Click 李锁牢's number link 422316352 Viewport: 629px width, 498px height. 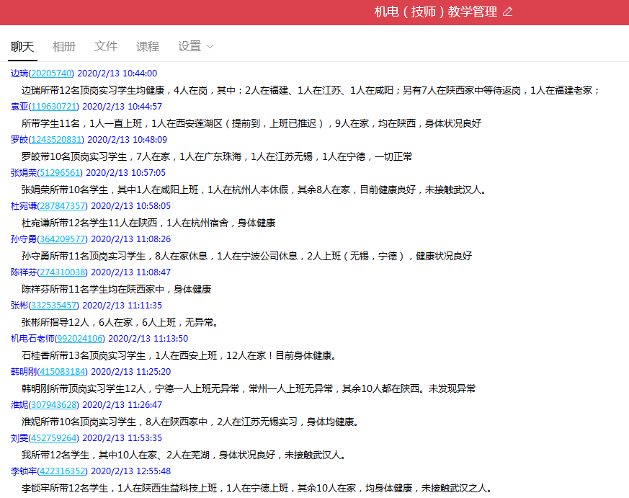[62, 471]
